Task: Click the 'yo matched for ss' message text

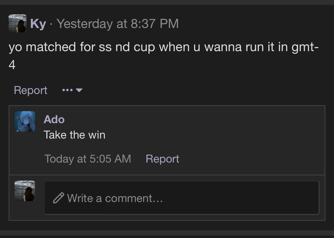Action: [x=60, y=47]
